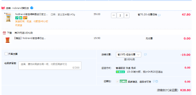
Task: Click the red gift box icon
Action: [4, 33]
